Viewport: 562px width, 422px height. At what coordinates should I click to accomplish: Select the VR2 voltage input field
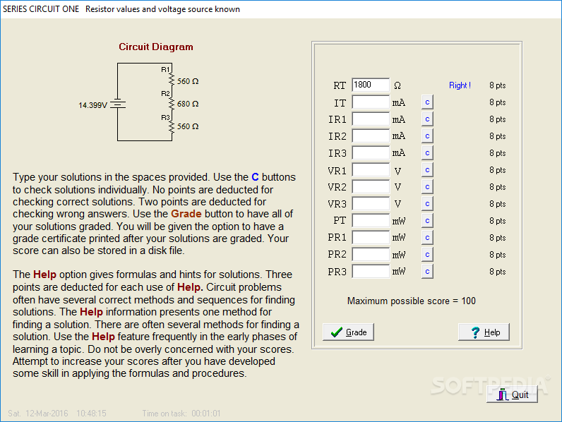click(x=371, y=186)
